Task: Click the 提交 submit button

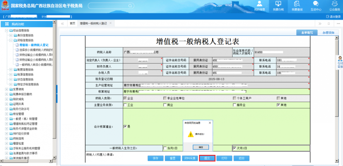Action: 207,158
